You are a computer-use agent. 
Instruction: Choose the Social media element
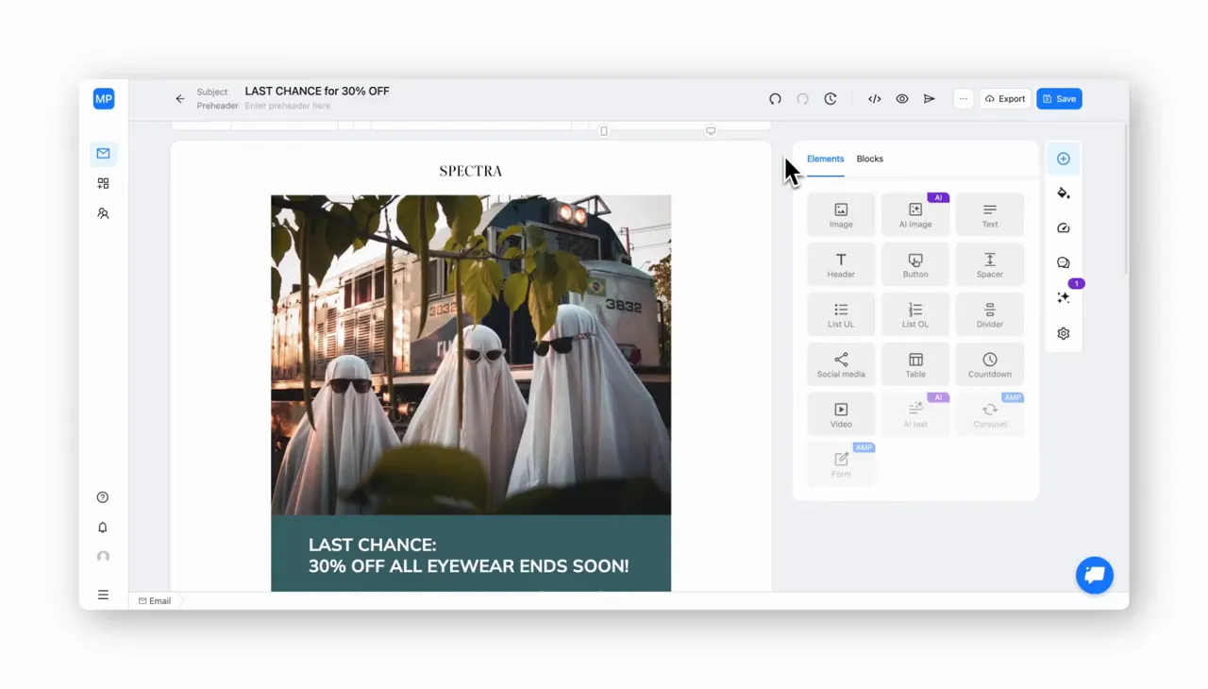point(841,364)
